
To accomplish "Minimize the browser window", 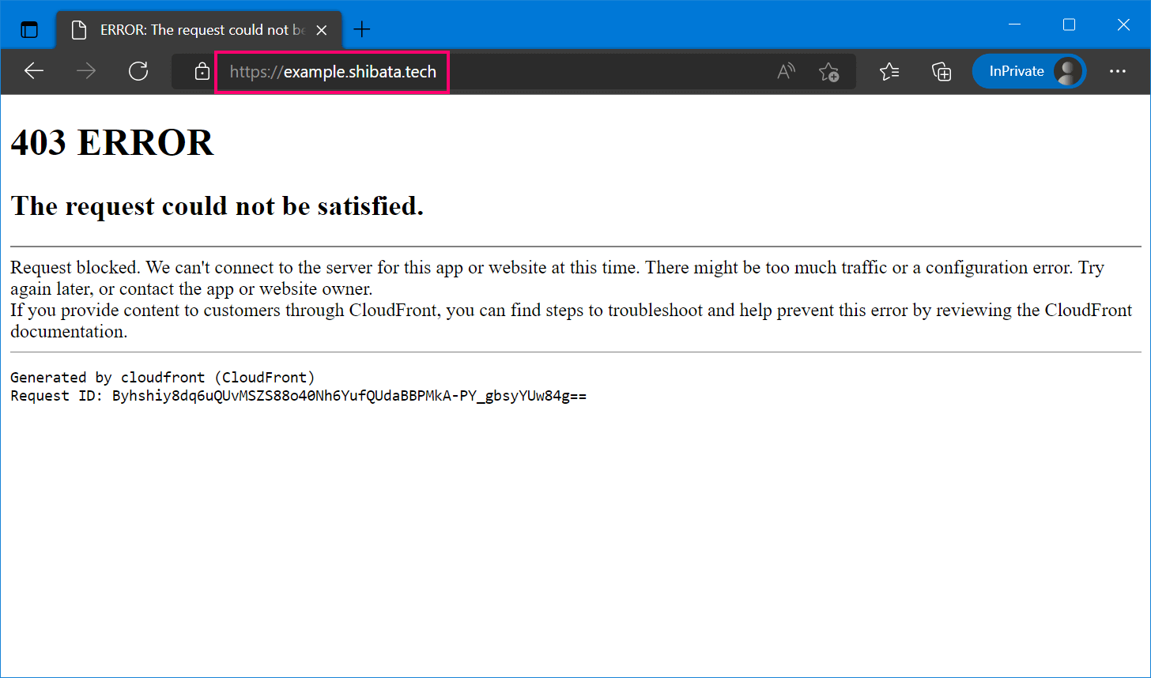I will point(1015,25).
